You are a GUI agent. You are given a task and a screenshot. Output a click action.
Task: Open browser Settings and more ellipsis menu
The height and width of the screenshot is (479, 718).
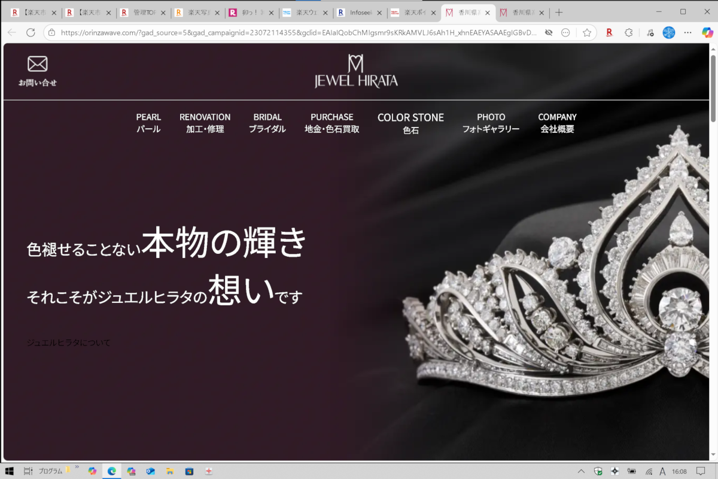click(x=687, y=33)
